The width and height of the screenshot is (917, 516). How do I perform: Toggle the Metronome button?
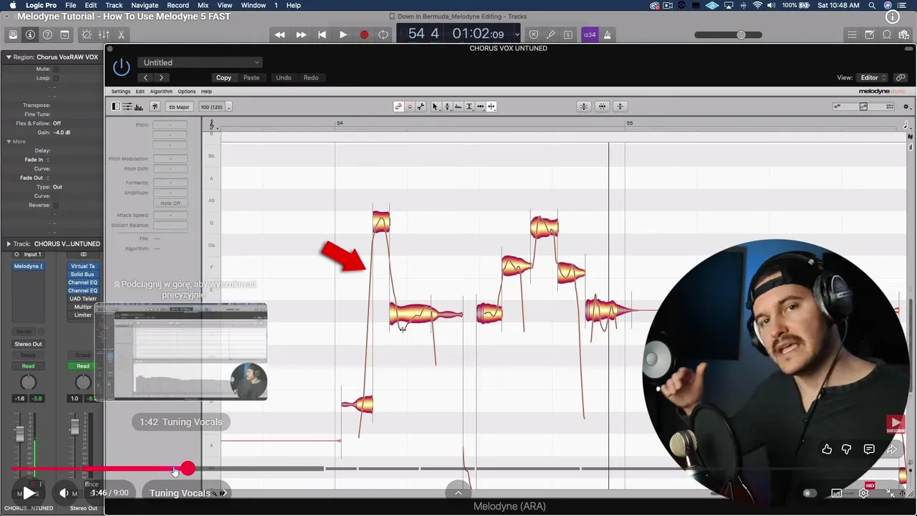(x=608, y=34)
